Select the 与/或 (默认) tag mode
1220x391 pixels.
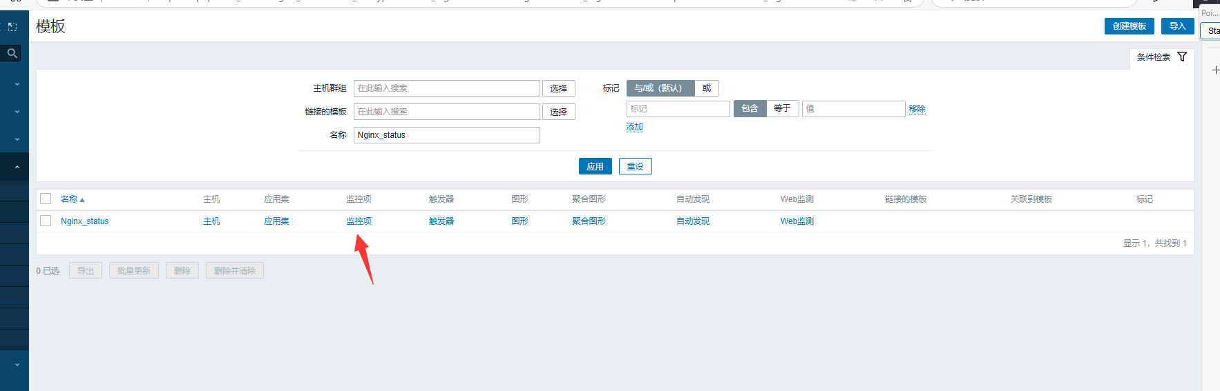(660, 88)
